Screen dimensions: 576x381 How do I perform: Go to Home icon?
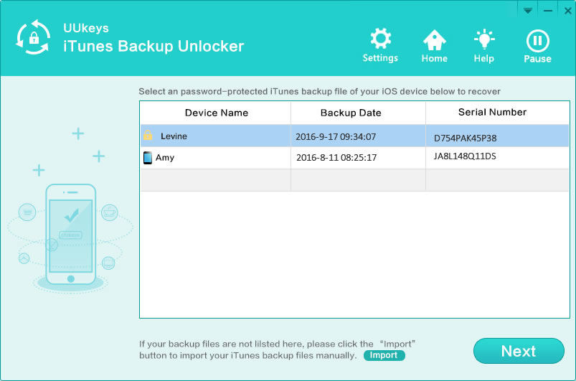click(434, 40)
